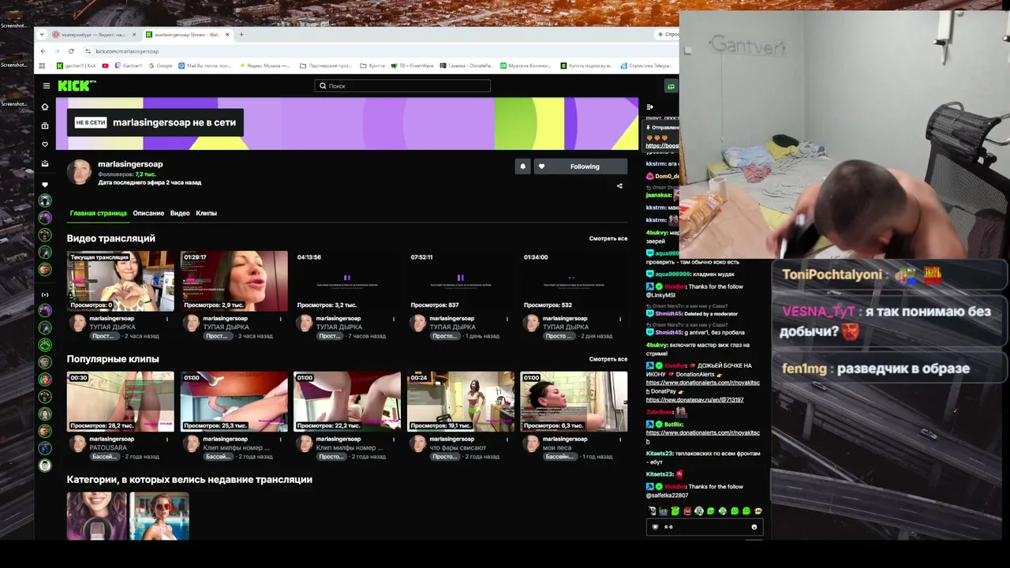This screenshot has height=568, width=1010.
Task: Open the Mail.Ru bookmark
Action: pyautogui.click(x=205, y=65)
